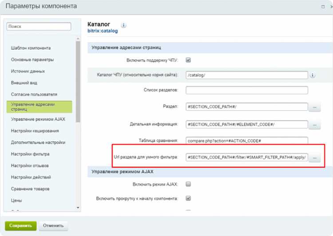This screenshot has width=333, height=236.
Task: Go to Настройки отзывов section
Action: pyautogui.click(x=30, y=166)
